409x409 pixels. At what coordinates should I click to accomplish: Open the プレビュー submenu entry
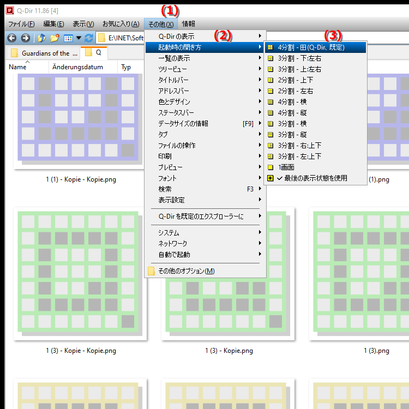pyautogui.click(x=206, y=167)
